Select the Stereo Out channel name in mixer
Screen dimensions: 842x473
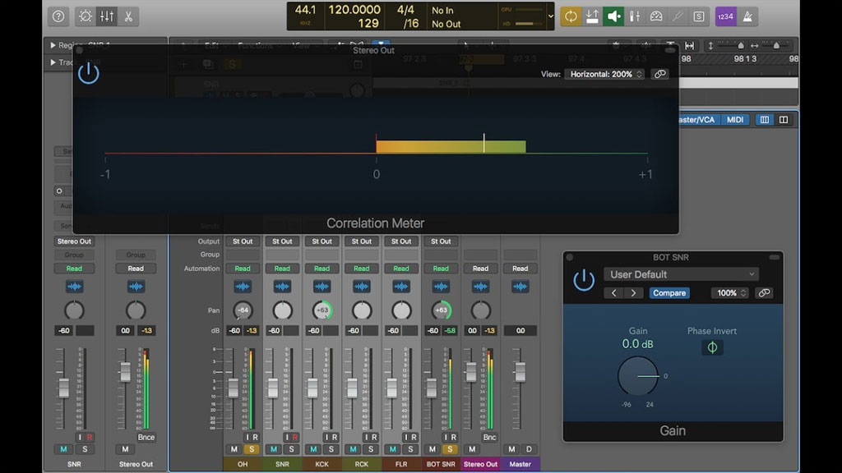pos(480,464)
